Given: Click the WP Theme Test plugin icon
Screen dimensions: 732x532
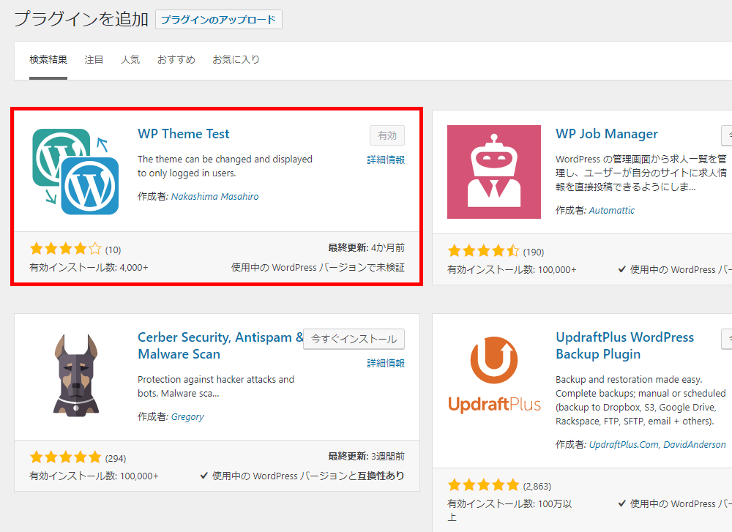Looking at the screenshot, I should 75,171.
